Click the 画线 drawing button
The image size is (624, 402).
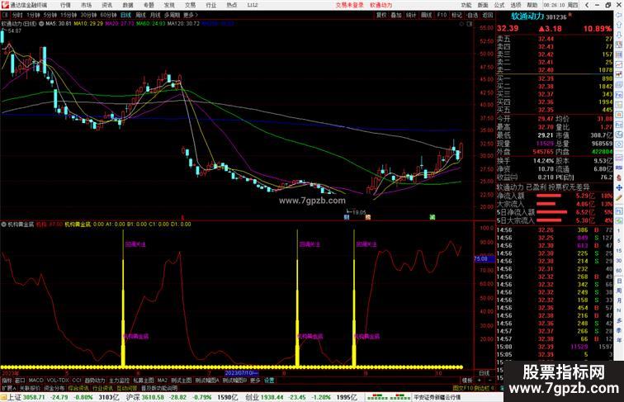click(x=426, y=15)
